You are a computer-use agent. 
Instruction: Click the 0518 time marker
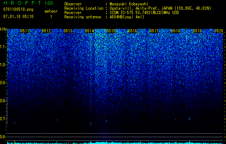pyautogui.click(x=176, y=31)
